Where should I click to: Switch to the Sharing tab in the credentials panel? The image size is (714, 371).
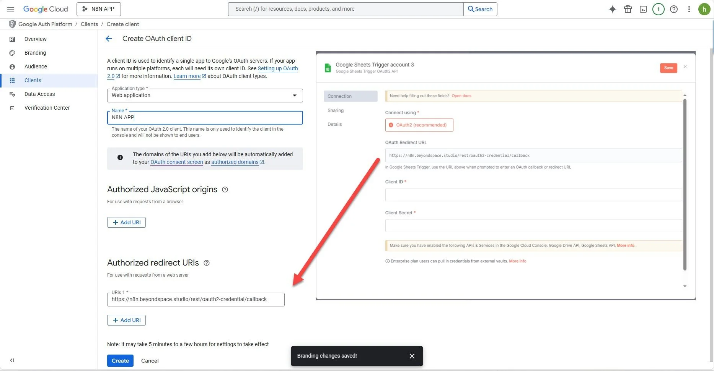coord(336,110)
